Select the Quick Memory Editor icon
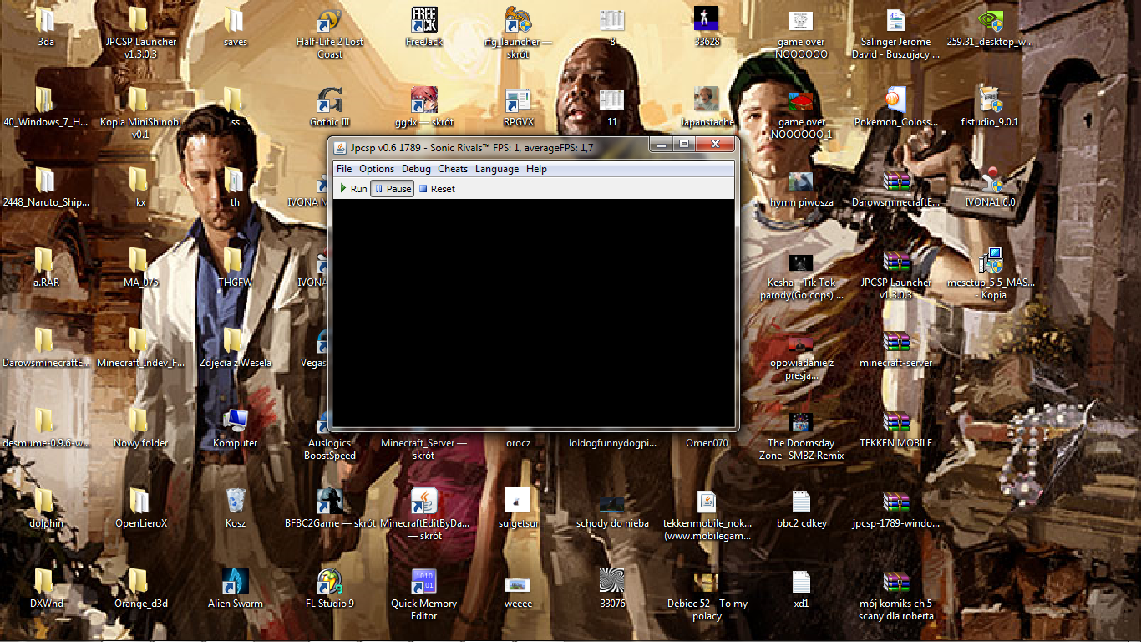Viewport: 1141px width, 642px height. coord(423,582)
